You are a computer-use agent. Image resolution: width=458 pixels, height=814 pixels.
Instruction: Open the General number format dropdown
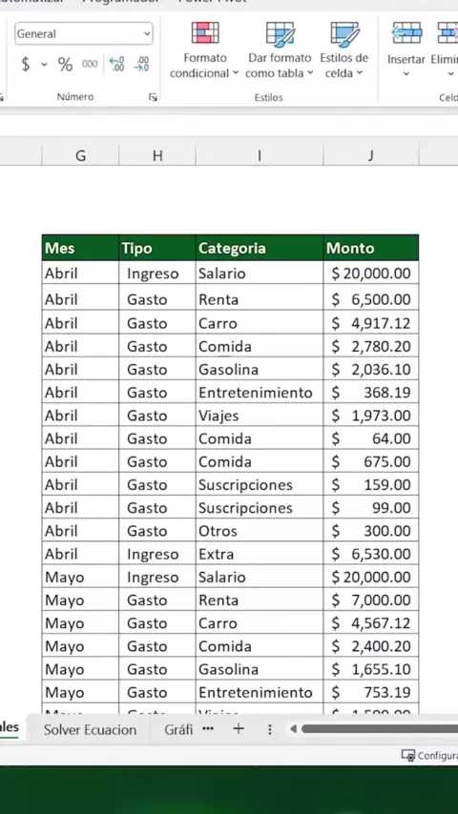84,33
